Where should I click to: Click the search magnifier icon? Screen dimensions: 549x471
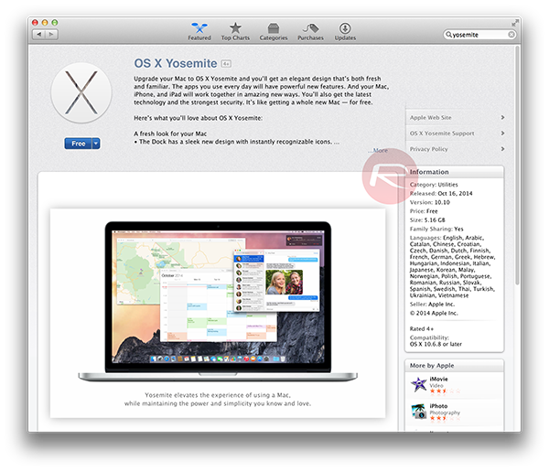[x=448, y=34]
